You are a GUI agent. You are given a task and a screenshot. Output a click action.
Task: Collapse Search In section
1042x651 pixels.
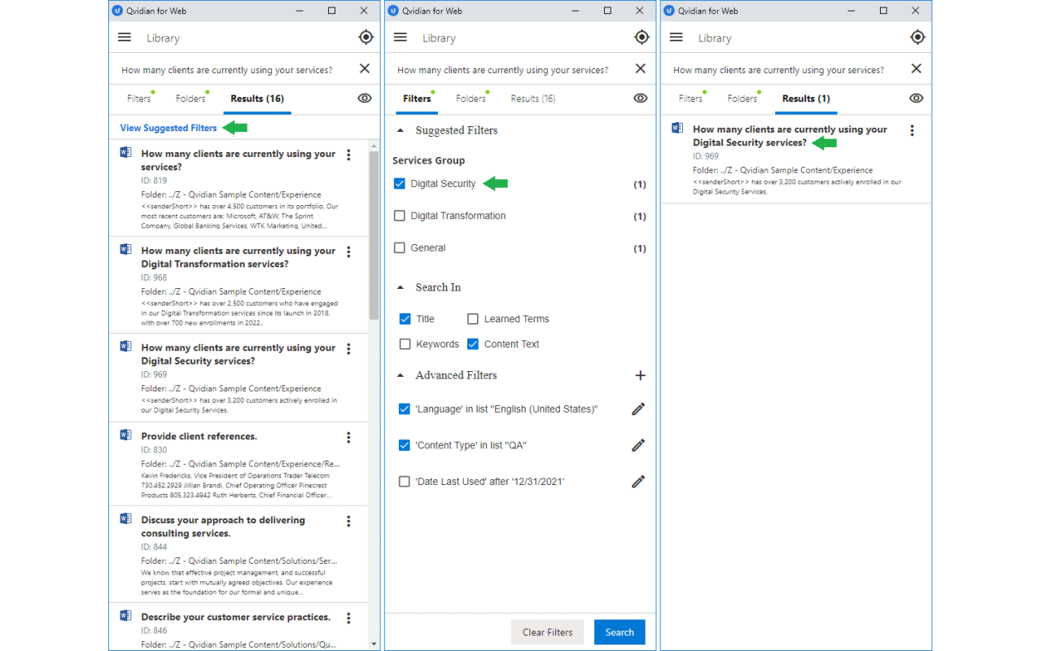pyautogui.click(x=400, y=287)
